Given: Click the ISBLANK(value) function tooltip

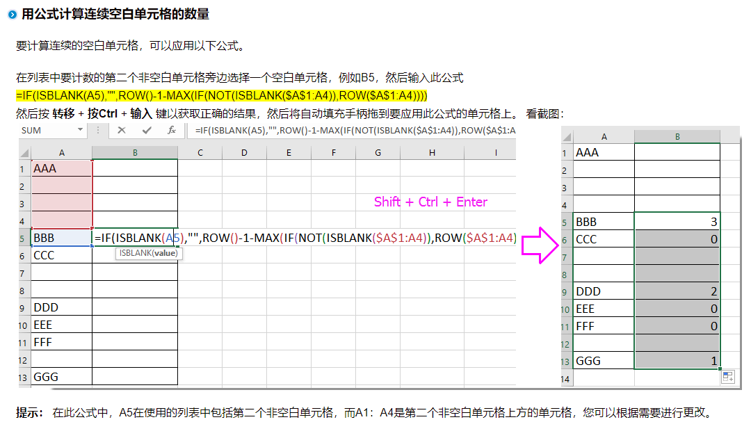Looking at the screenshot, I should pos(148,254).
